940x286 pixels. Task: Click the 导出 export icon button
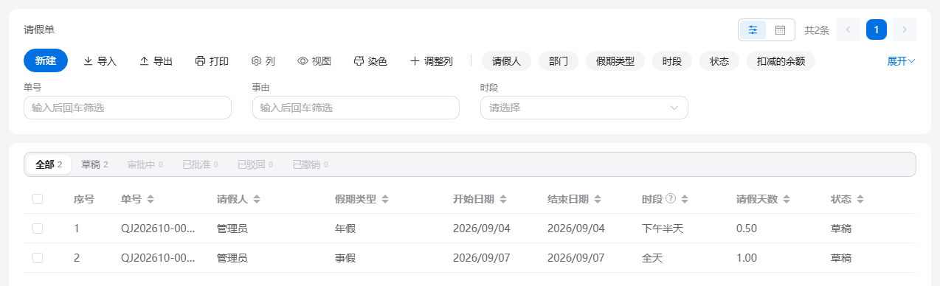click(156, 61)
